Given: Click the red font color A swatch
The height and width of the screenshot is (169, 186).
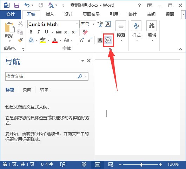Looking at the screenshot, I should [x=55, y=40].
